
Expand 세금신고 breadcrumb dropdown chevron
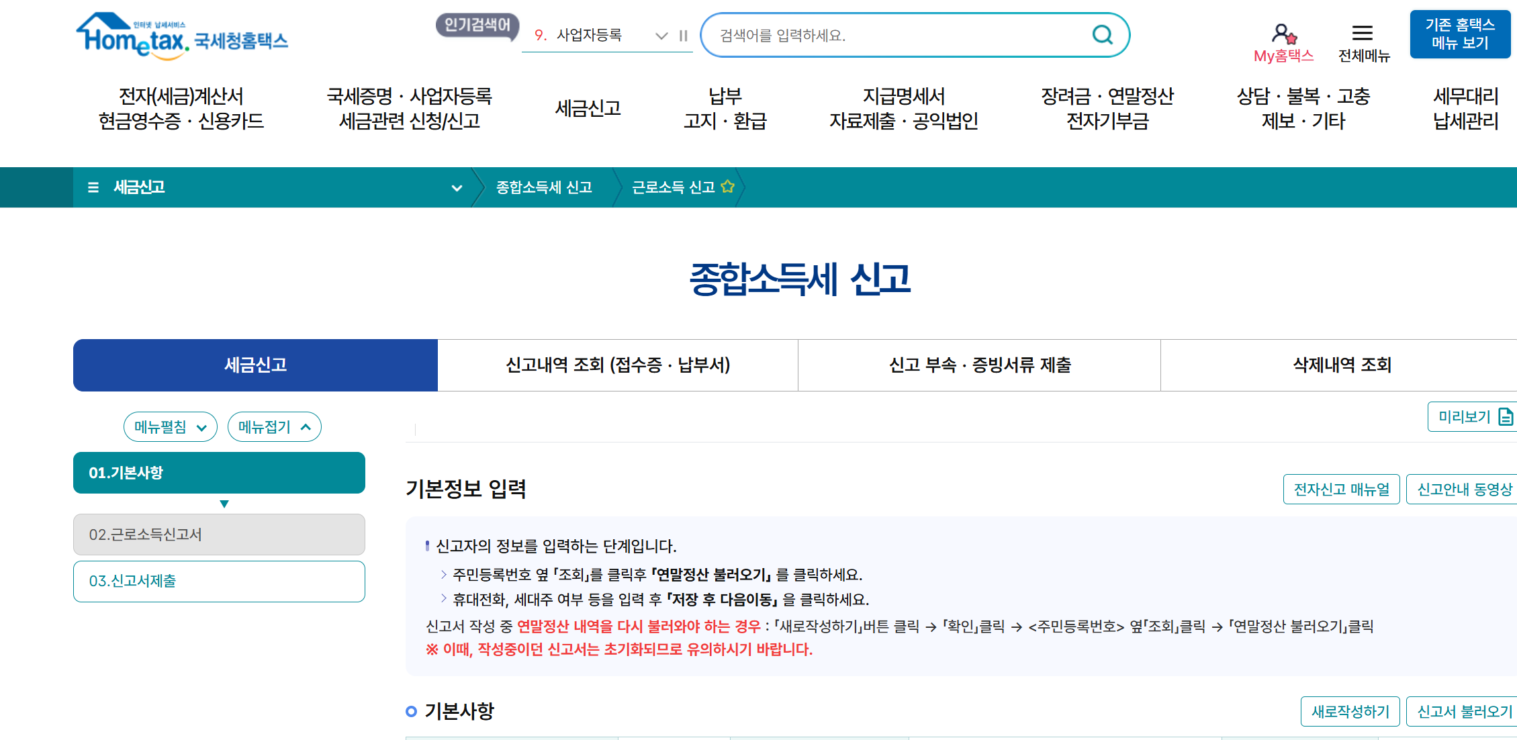coord(457,188)
